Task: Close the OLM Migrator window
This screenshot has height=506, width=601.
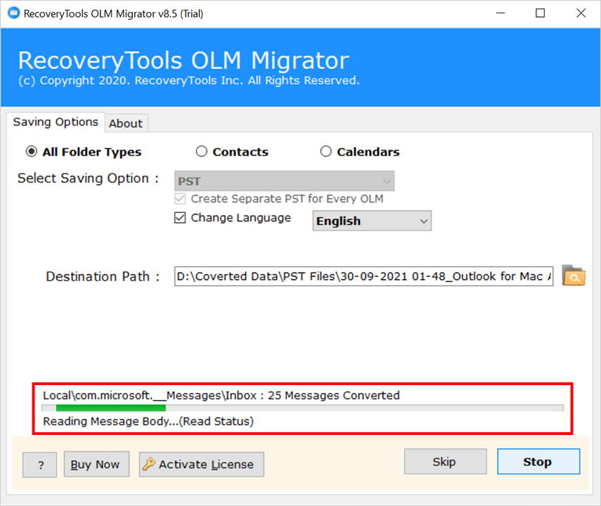Action: point(581,13)
